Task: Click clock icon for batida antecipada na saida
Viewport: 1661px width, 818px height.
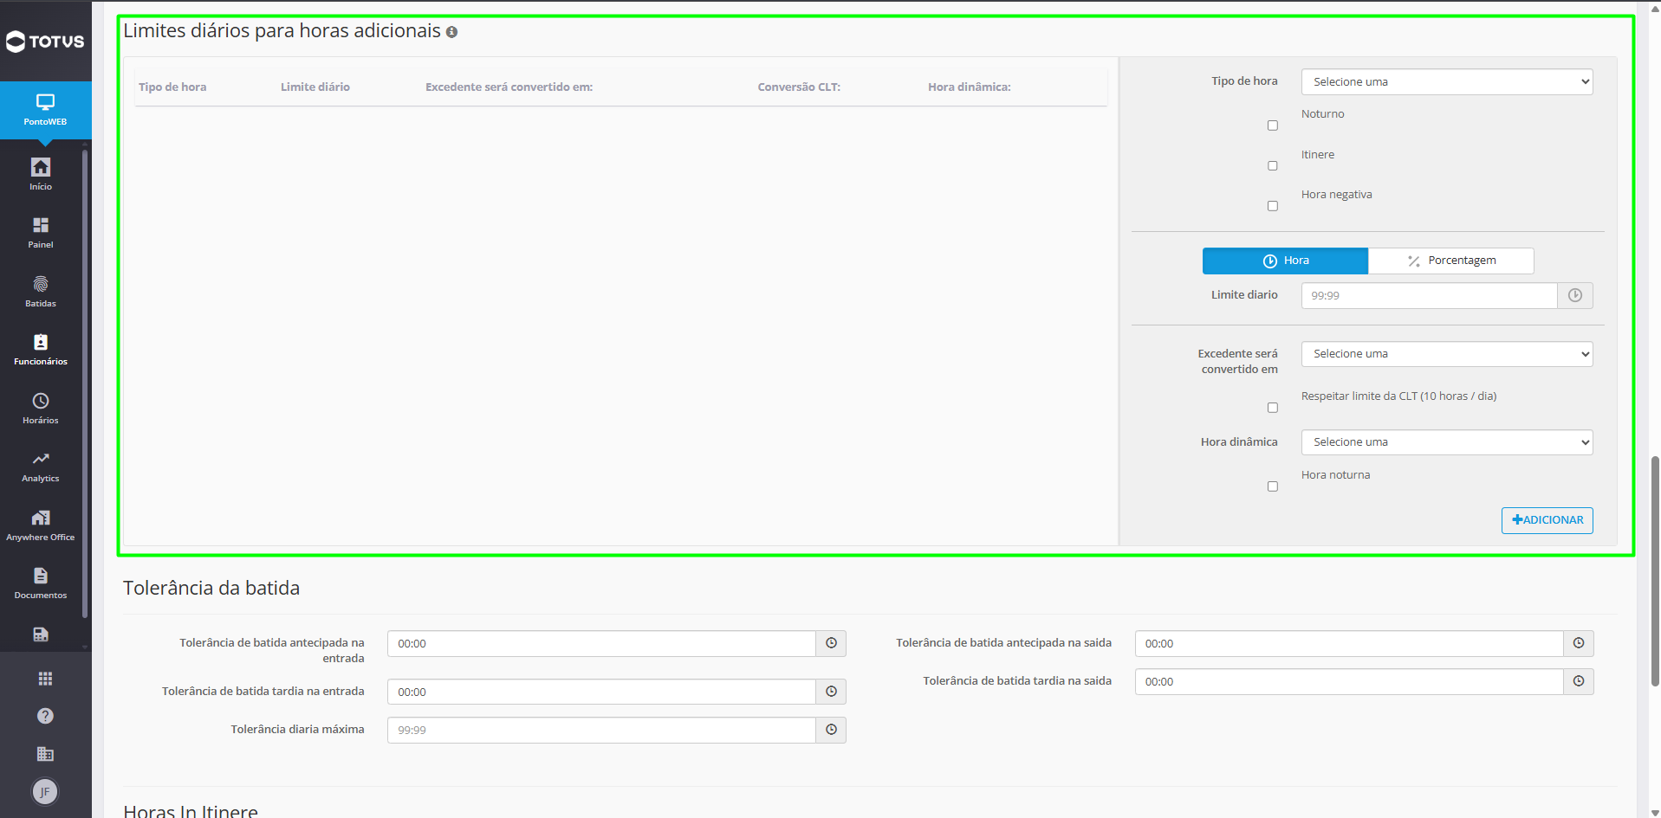Action: click(x=1579, y=643)
